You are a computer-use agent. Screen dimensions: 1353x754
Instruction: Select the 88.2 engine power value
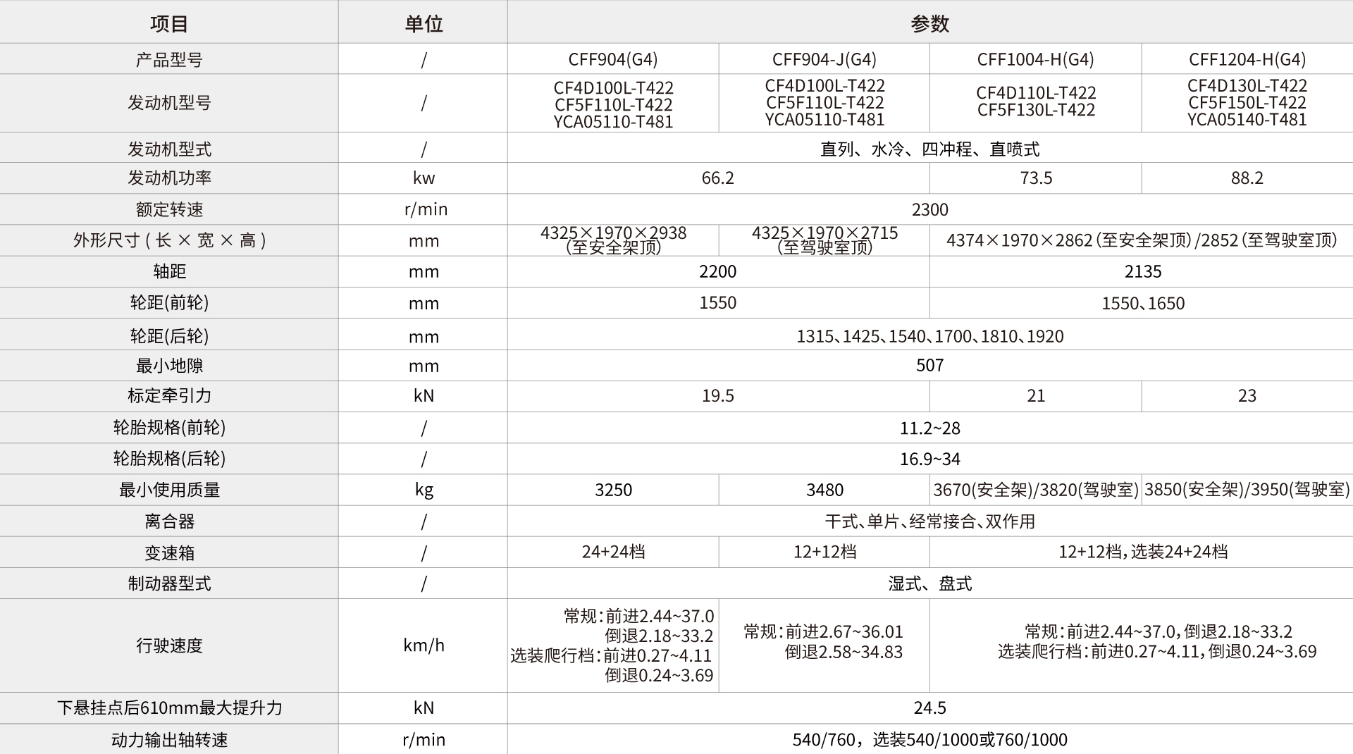[x=1247, y=178]
